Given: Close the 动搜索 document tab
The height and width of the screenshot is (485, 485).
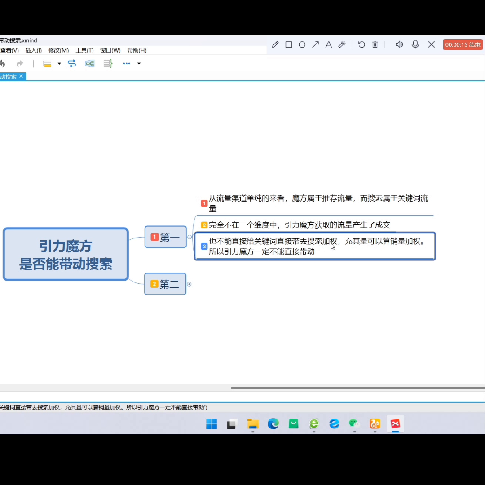Looking at the screenshot, I should 21,76.
